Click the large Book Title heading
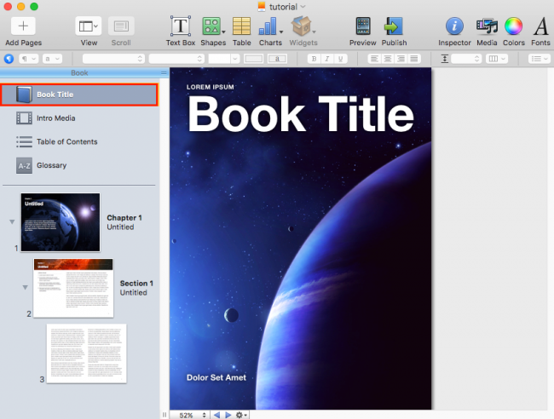 (301, 114)
